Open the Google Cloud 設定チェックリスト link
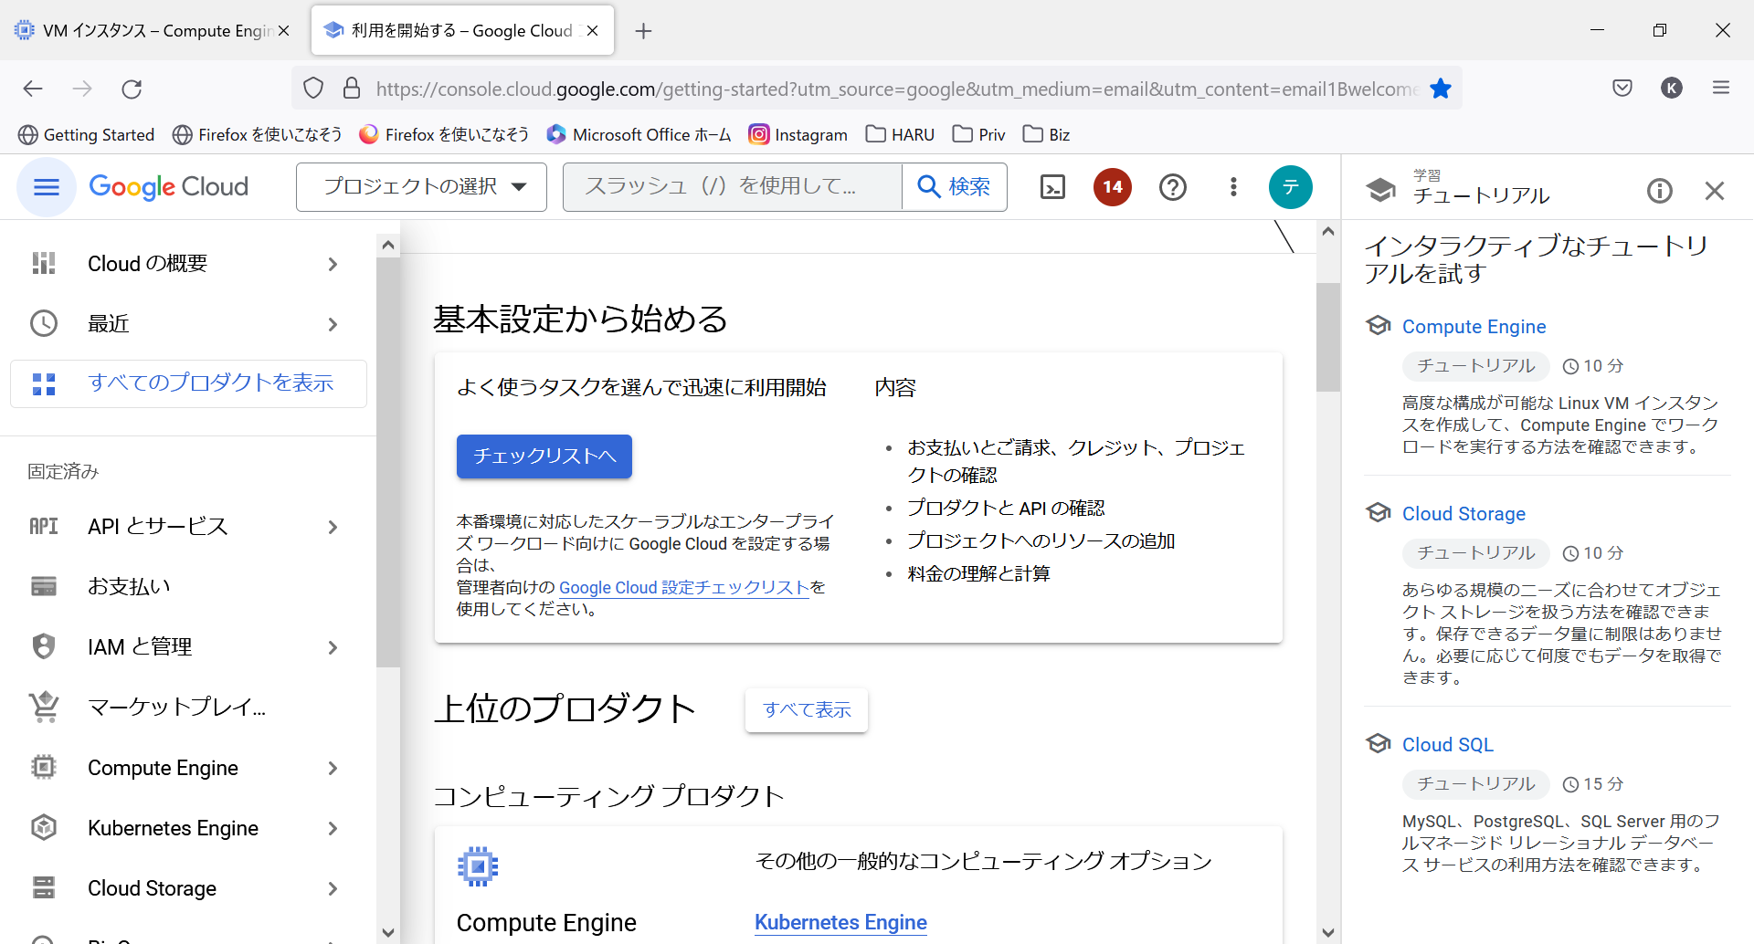Image resolution: width=1754 pixels, height=944 pixels. point(684,588)
